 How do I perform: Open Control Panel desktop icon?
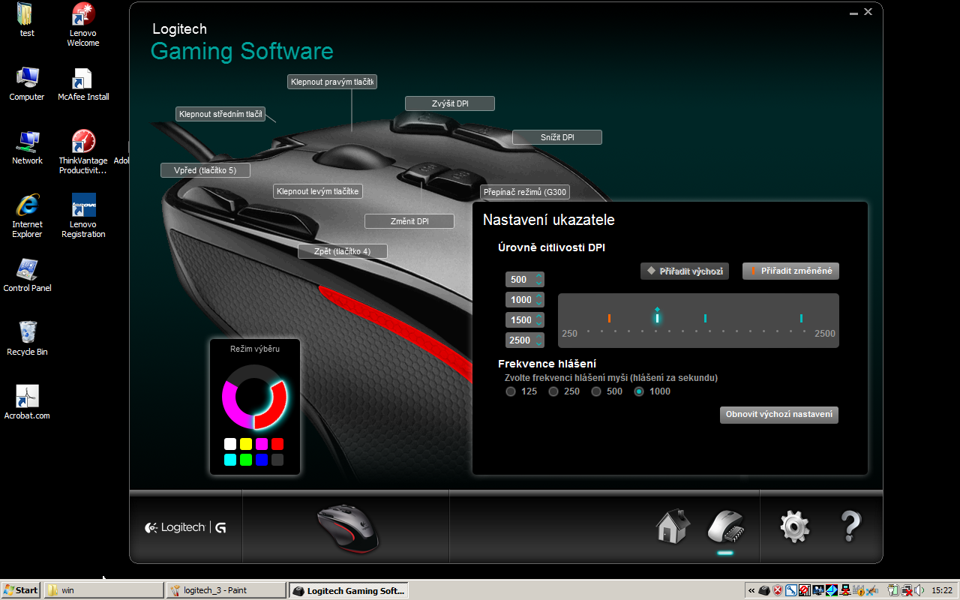(x=27, y=275)
